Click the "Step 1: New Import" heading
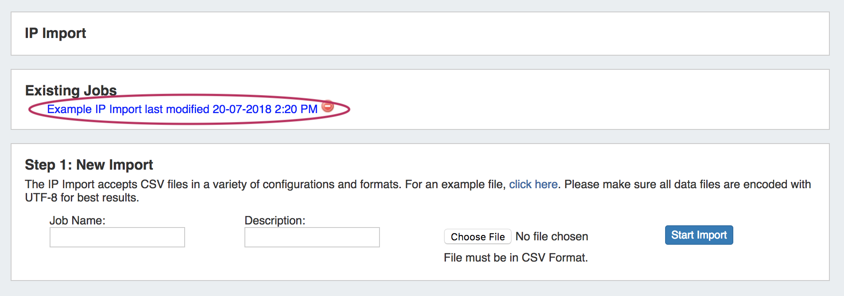The height and width of the screenshot is (296, 844). point(89,165)
